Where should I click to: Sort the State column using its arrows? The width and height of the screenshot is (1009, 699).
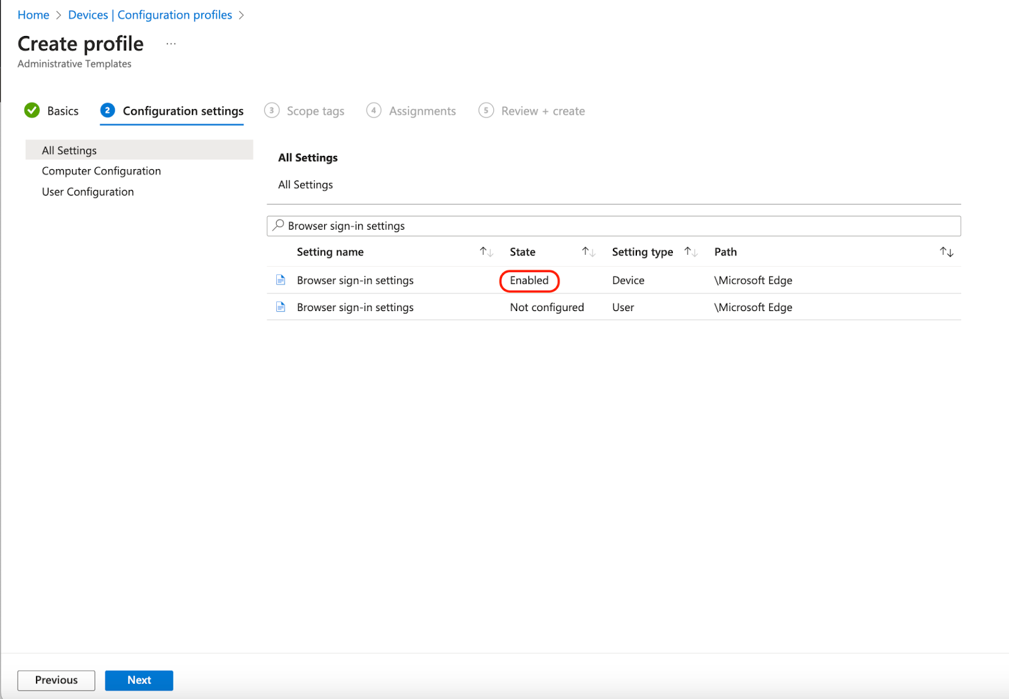[587, 251]
